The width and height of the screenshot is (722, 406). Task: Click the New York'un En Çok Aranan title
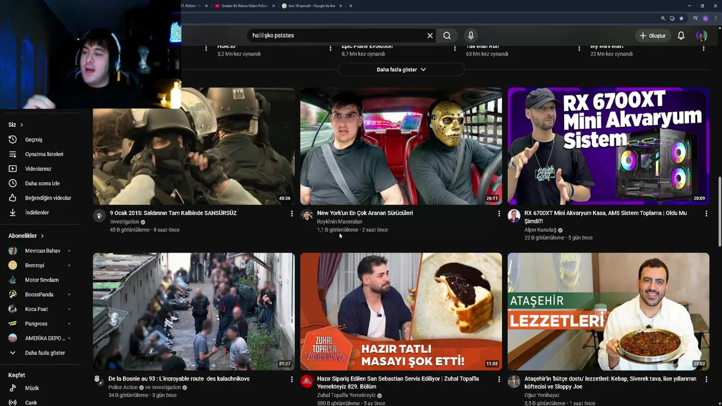tap(365, 213)
